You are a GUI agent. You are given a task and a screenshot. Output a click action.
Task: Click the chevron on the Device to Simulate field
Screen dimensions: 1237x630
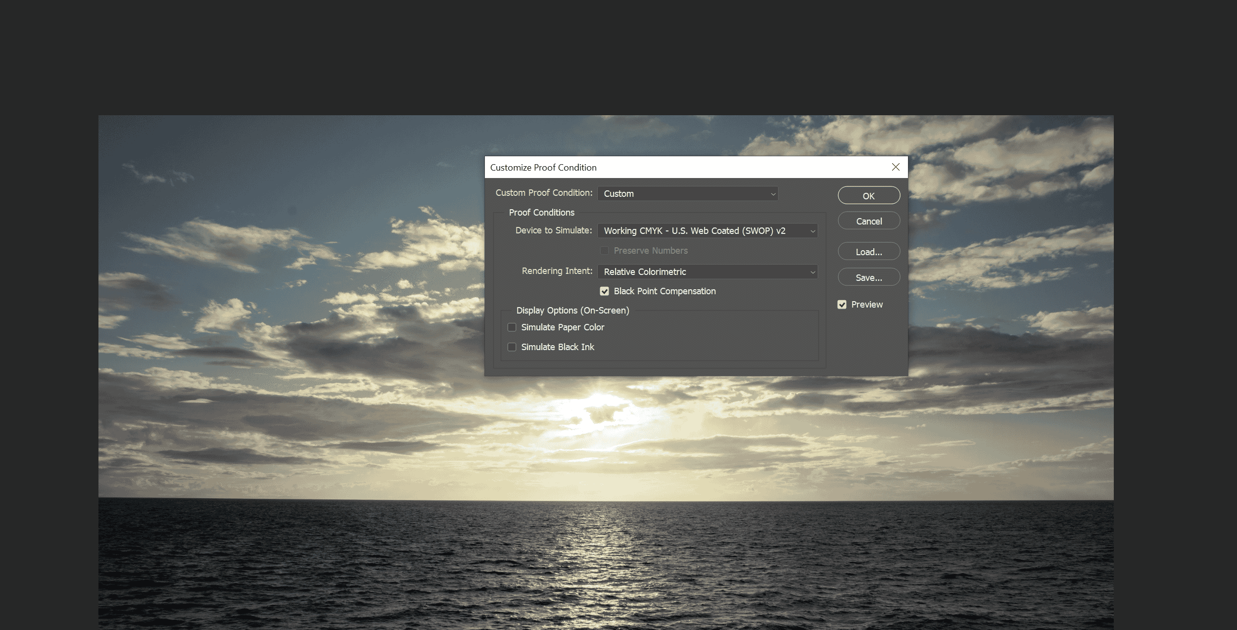(811, 230)
